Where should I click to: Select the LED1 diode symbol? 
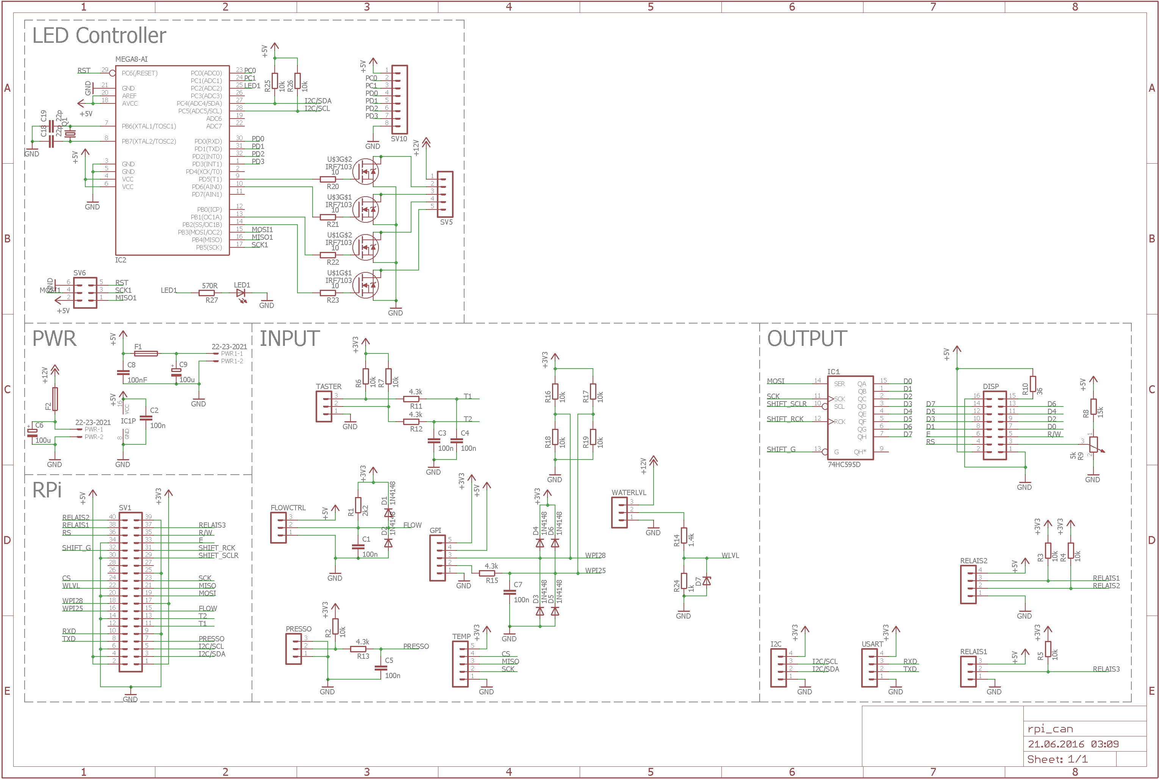pyautogui.click(x=241, y=293)
